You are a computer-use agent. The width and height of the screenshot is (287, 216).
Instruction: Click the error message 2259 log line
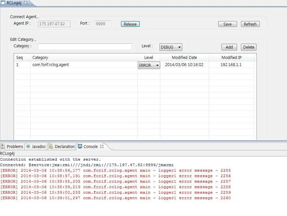(x=115, y=192)
